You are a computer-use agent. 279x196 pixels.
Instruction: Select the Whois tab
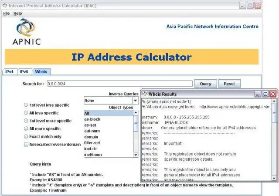[x=41, y=72]
